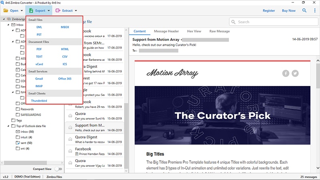
Task: Click the message list vertical scrollbar
Action: (126, 136)
